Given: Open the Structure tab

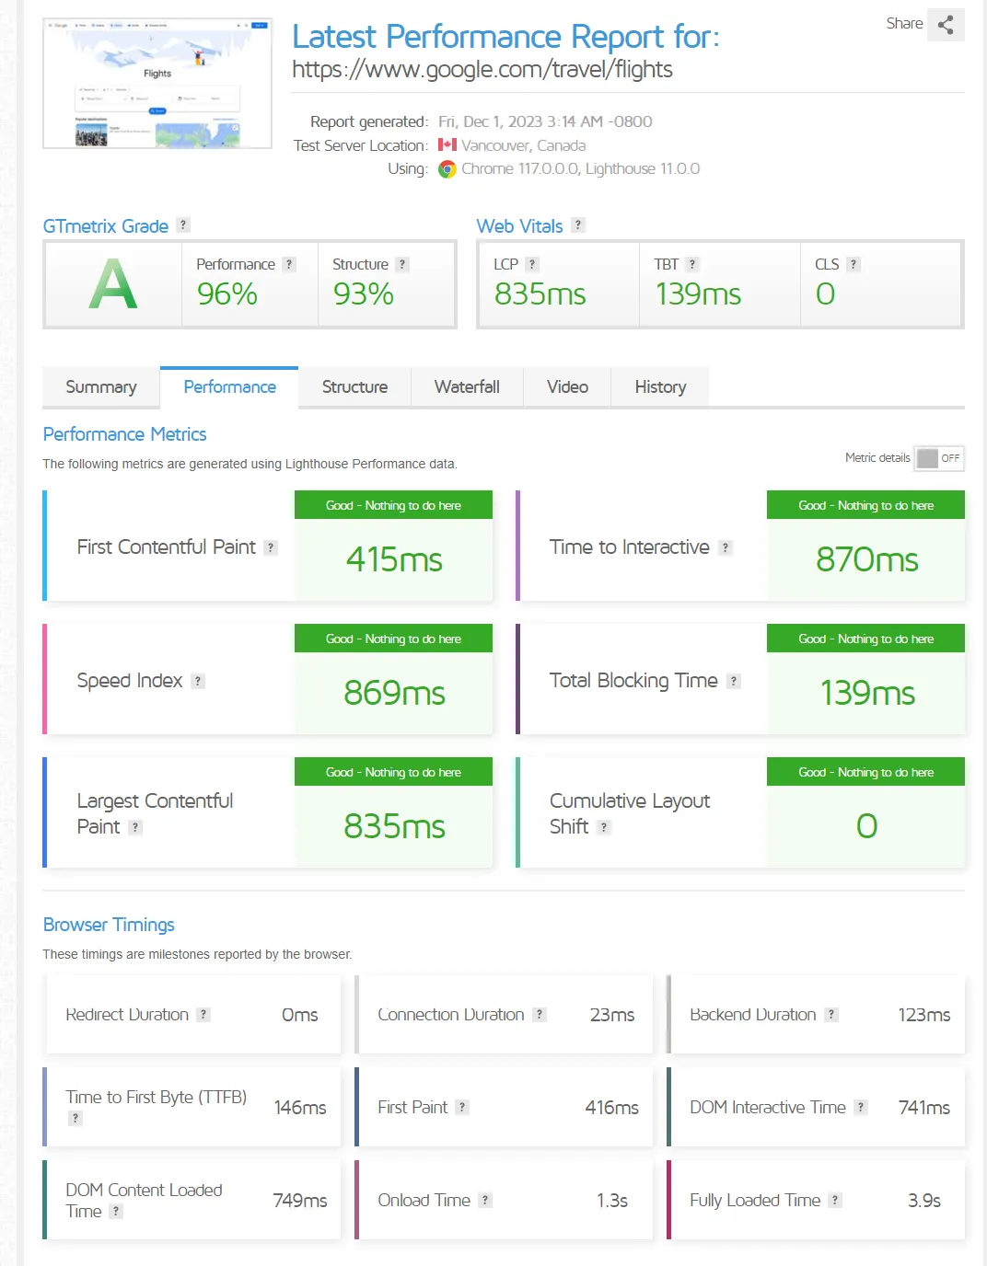Looking at the screenshot, I should click(354, 387).
